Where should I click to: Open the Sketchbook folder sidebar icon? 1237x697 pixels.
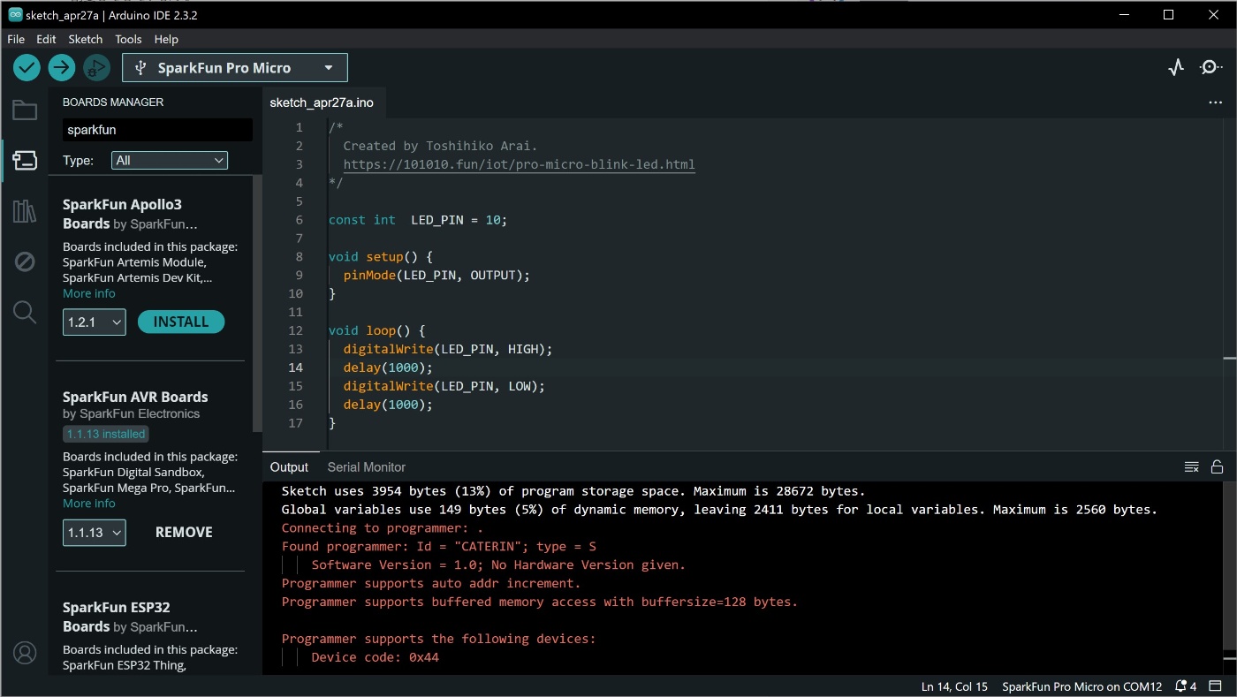25,110
